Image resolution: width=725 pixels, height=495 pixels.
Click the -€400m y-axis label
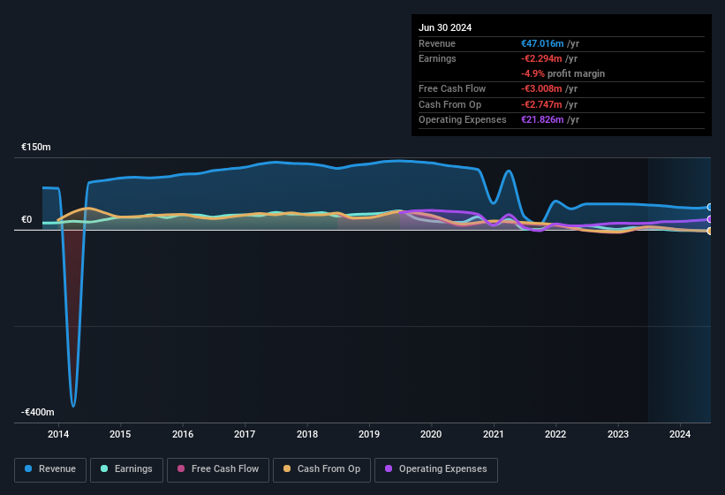(x=37, y=412)
